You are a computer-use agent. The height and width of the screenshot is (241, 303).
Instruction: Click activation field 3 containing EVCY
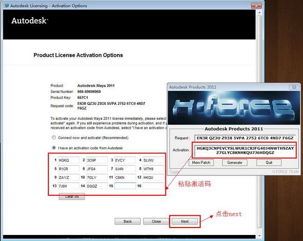coord(125,160)
